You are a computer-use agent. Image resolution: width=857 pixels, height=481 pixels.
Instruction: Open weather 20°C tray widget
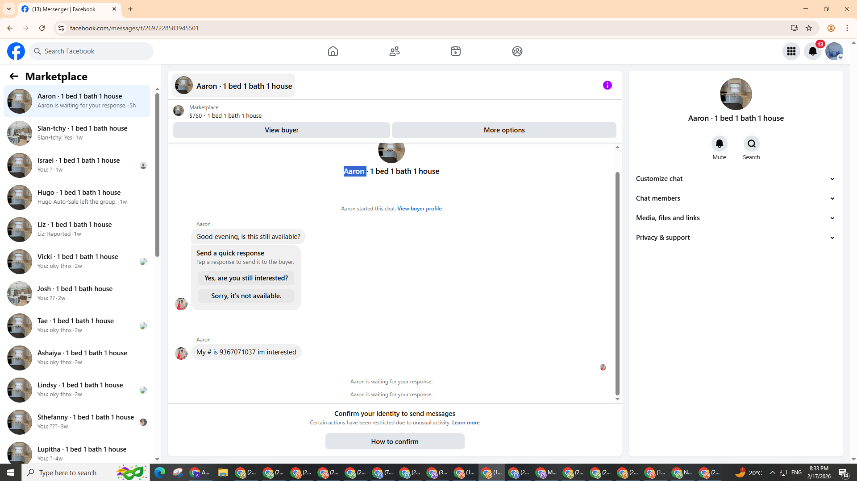[x=749, y=473]
